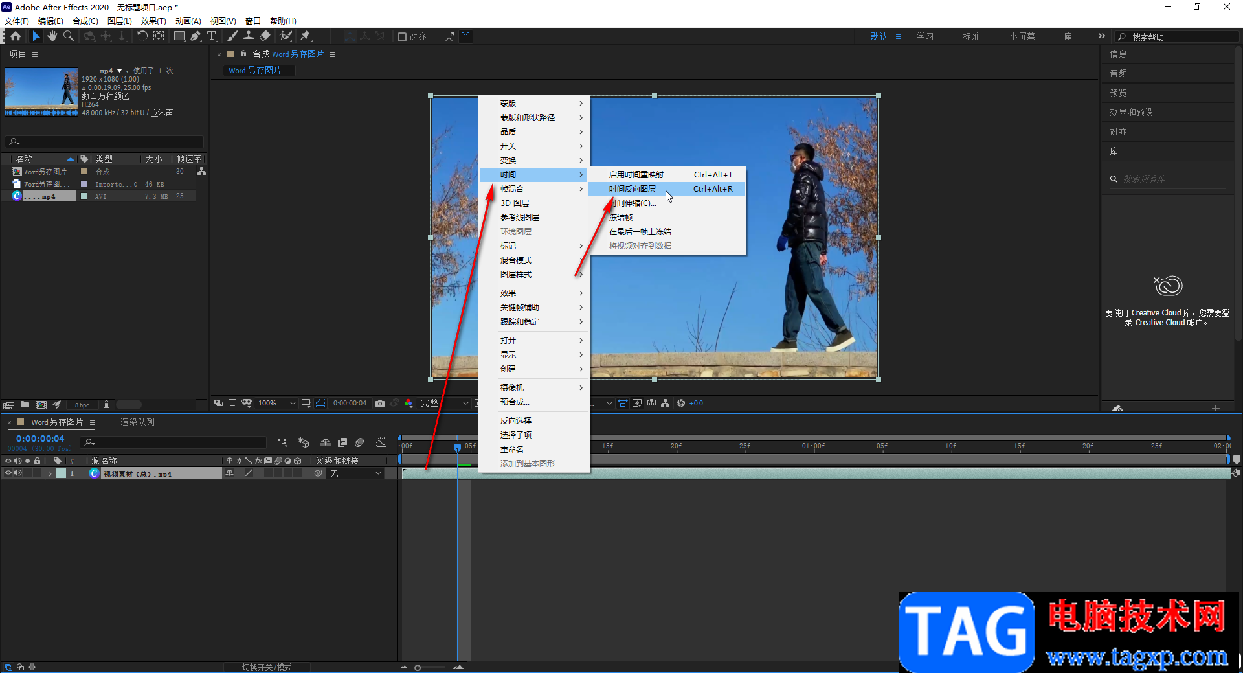Select the Clone Stamp tool
This screenshot has width=1243, height=673.
tap(249, 36)
